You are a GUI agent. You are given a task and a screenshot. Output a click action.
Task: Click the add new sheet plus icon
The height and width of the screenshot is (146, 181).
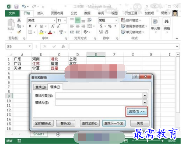tap(58, 134)
